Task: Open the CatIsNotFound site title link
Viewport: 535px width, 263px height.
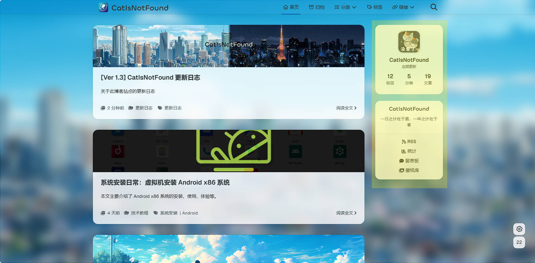Action: click(x=140, y=8)
